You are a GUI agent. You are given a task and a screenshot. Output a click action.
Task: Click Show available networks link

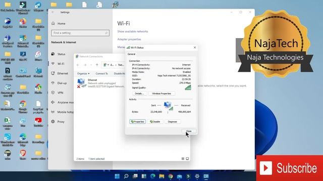pyautogui.click(x=133, y=31)
